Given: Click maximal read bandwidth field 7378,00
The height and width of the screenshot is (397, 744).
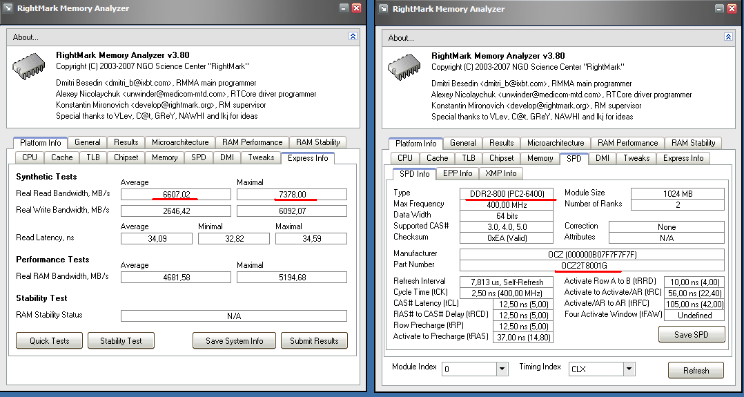Looking at the screenshot, I should click(292, 194).
